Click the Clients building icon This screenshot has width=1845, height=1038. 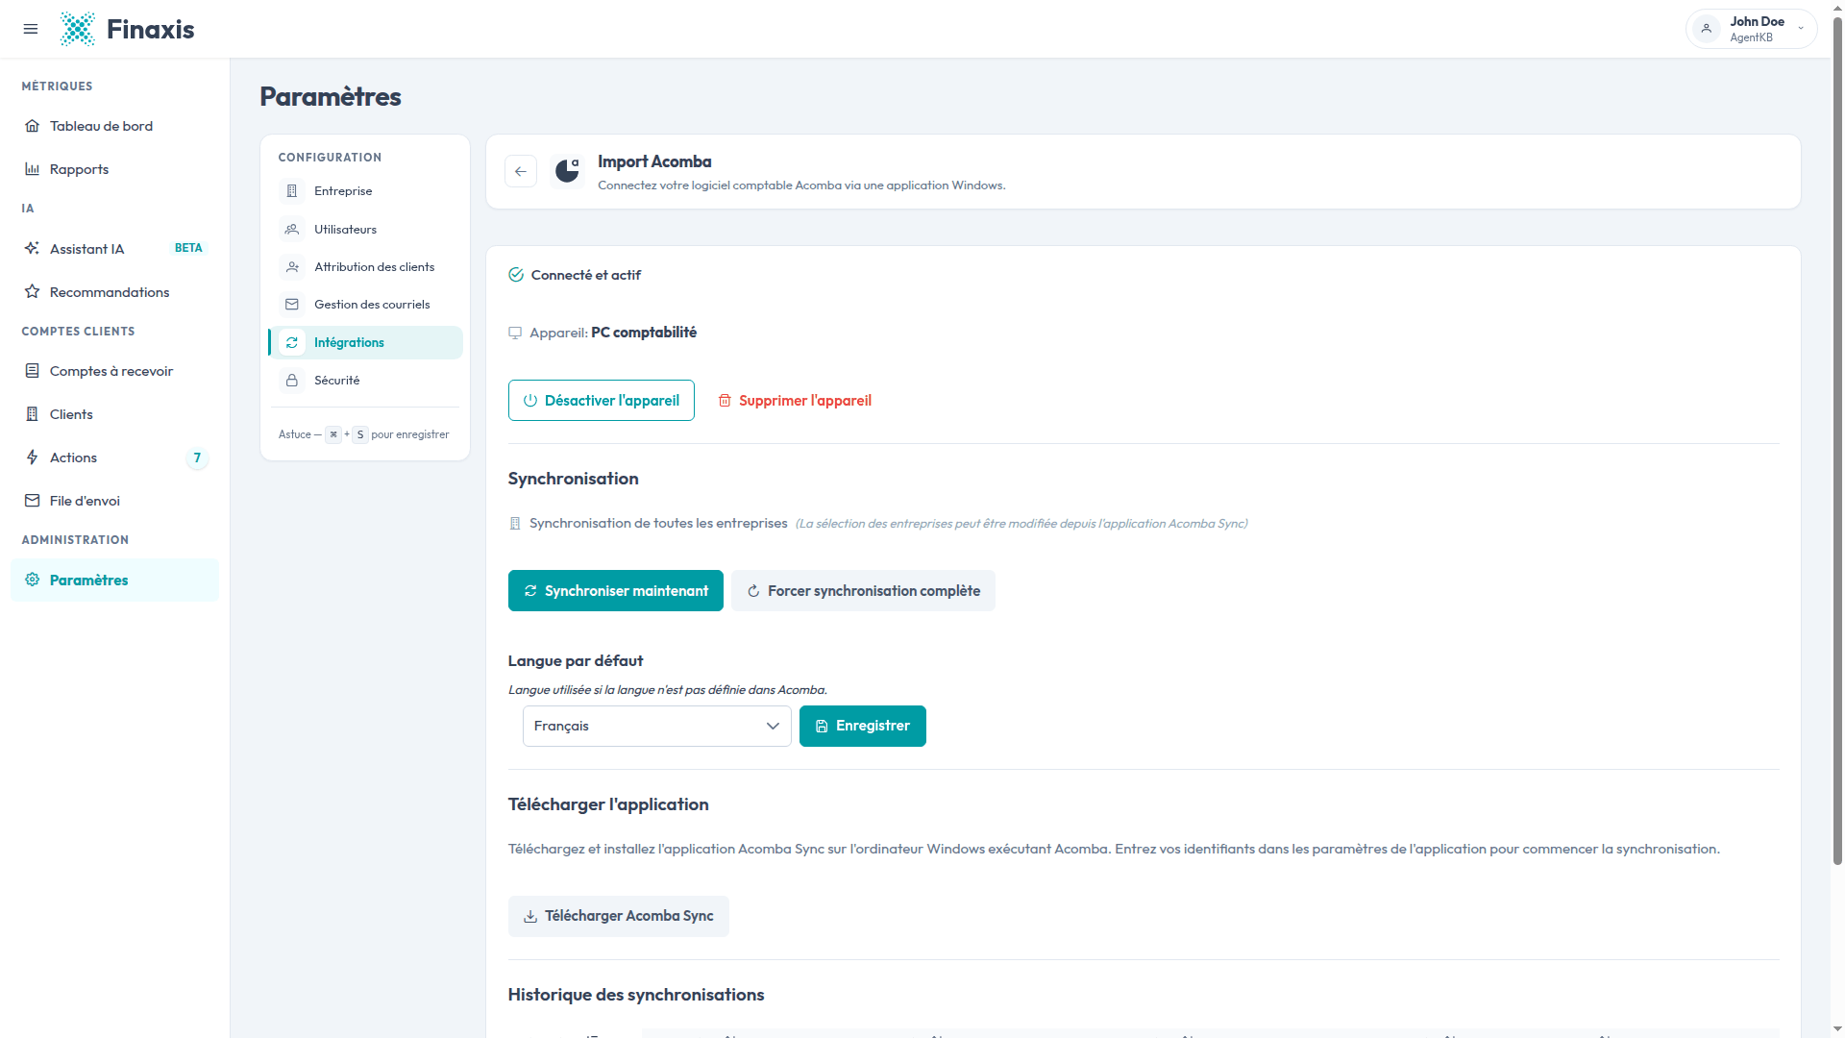(33, 414)
